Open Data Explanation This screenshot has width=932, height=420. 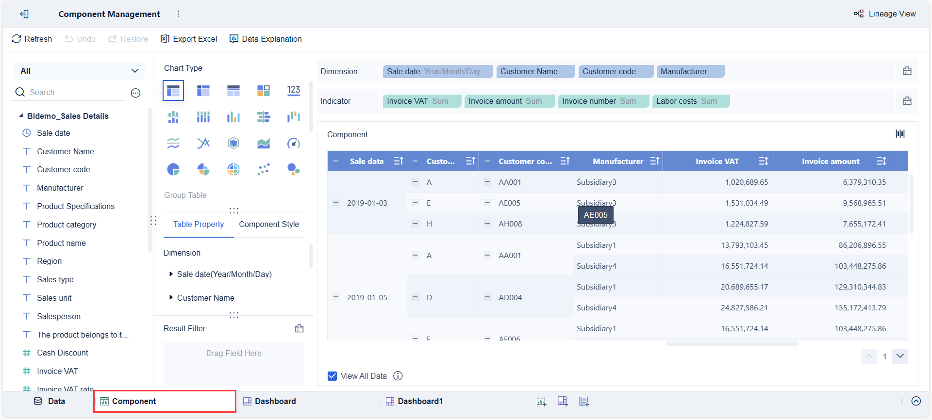(266, 39)
